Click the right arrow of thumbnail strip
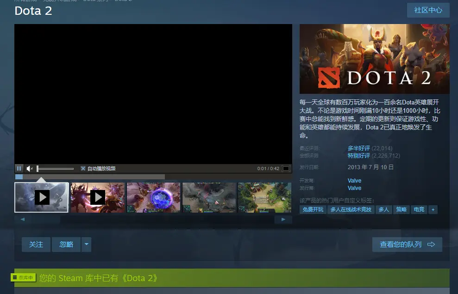This screenshot has height=294, width=458. pyautogui.click(x=283, y=219)
